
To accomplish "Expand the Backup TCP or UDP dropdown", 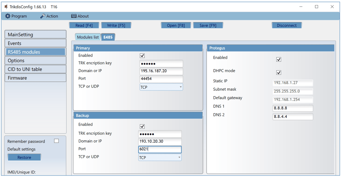I will 160,157.
